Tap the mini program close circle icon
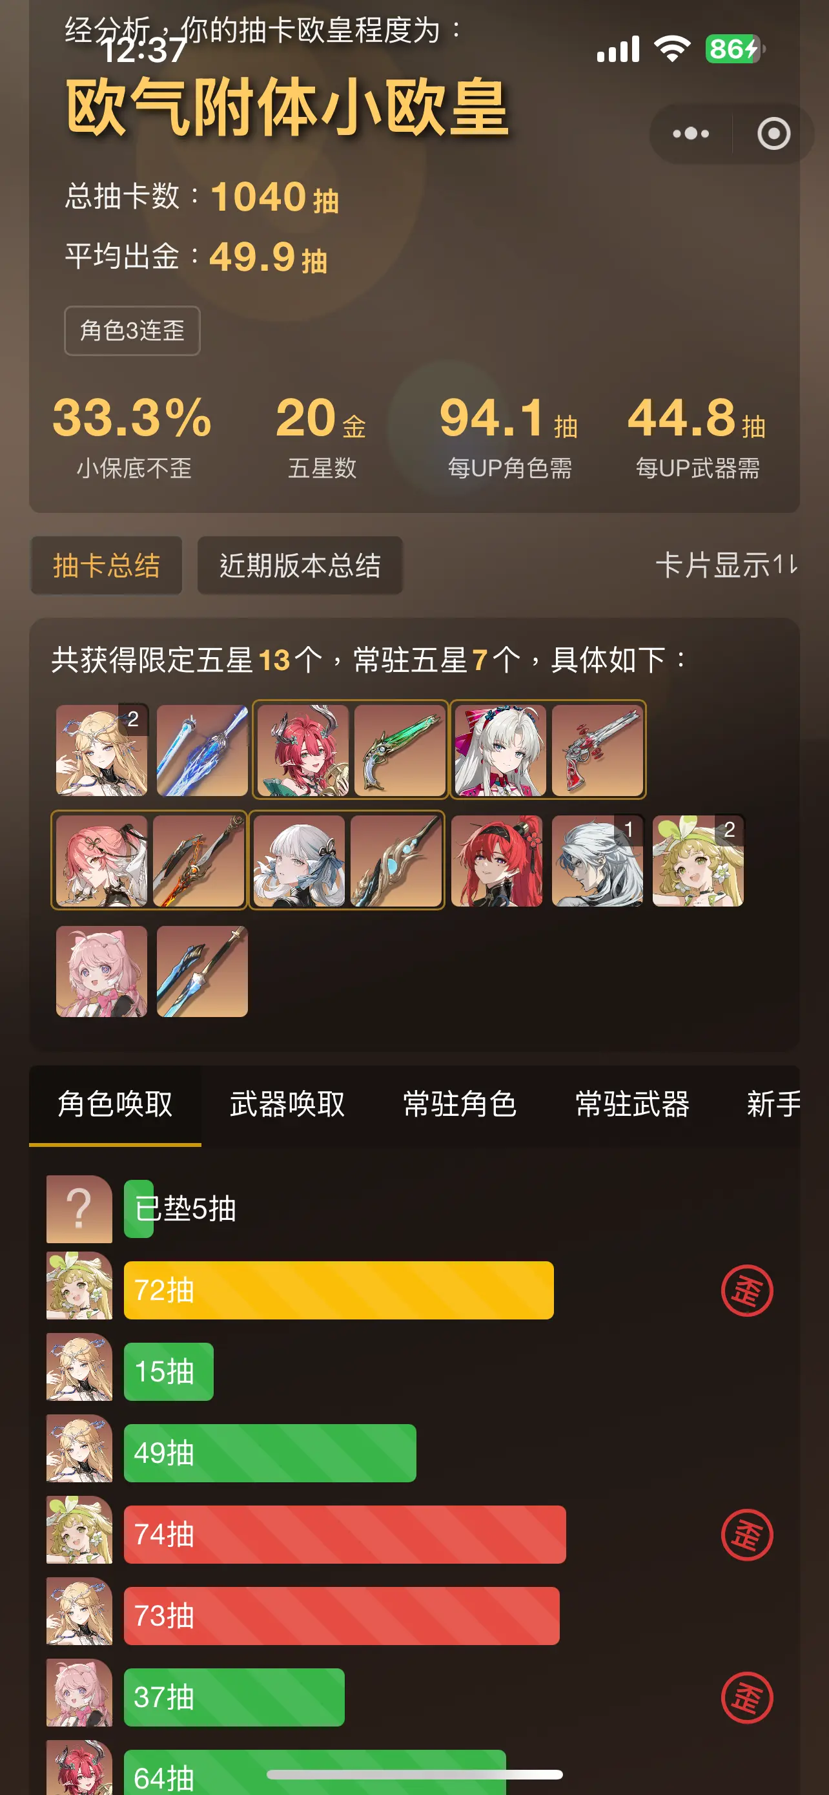 click(773, 133)
